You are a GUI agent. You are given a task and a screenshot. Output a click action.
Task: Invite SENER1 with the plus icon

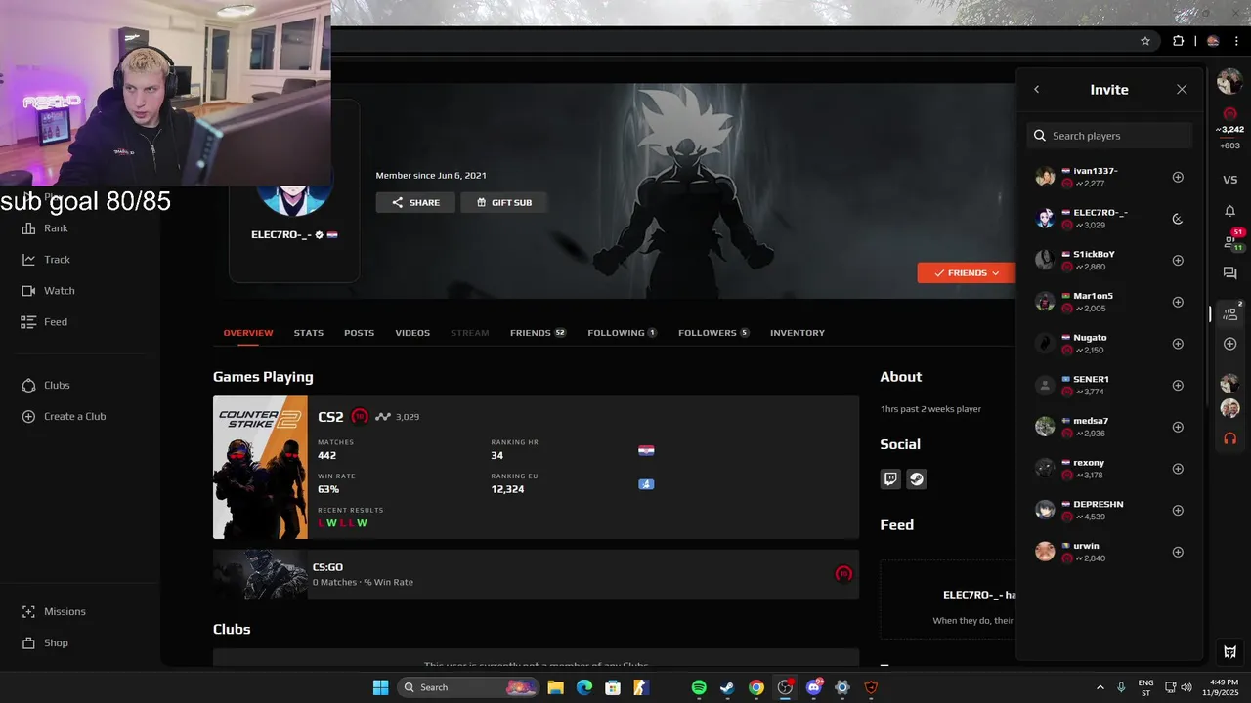(1178, 386)
